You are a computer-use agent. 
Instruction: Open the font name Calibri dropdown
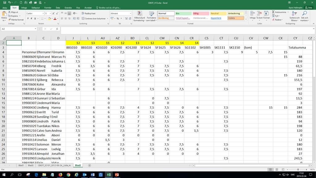43,14
